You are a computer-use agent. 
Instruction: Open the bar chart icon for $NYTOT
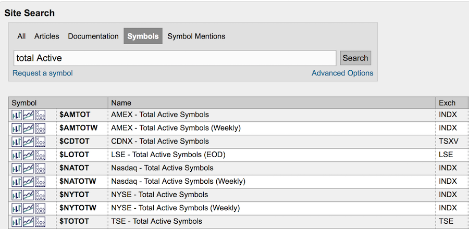point(17,195)
